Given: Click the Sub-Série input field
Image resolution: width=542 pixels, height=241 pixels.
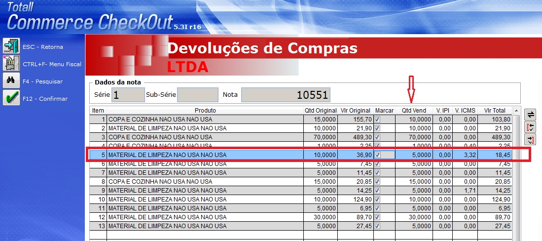Looking at the screenshot, I should pos(198,95).
